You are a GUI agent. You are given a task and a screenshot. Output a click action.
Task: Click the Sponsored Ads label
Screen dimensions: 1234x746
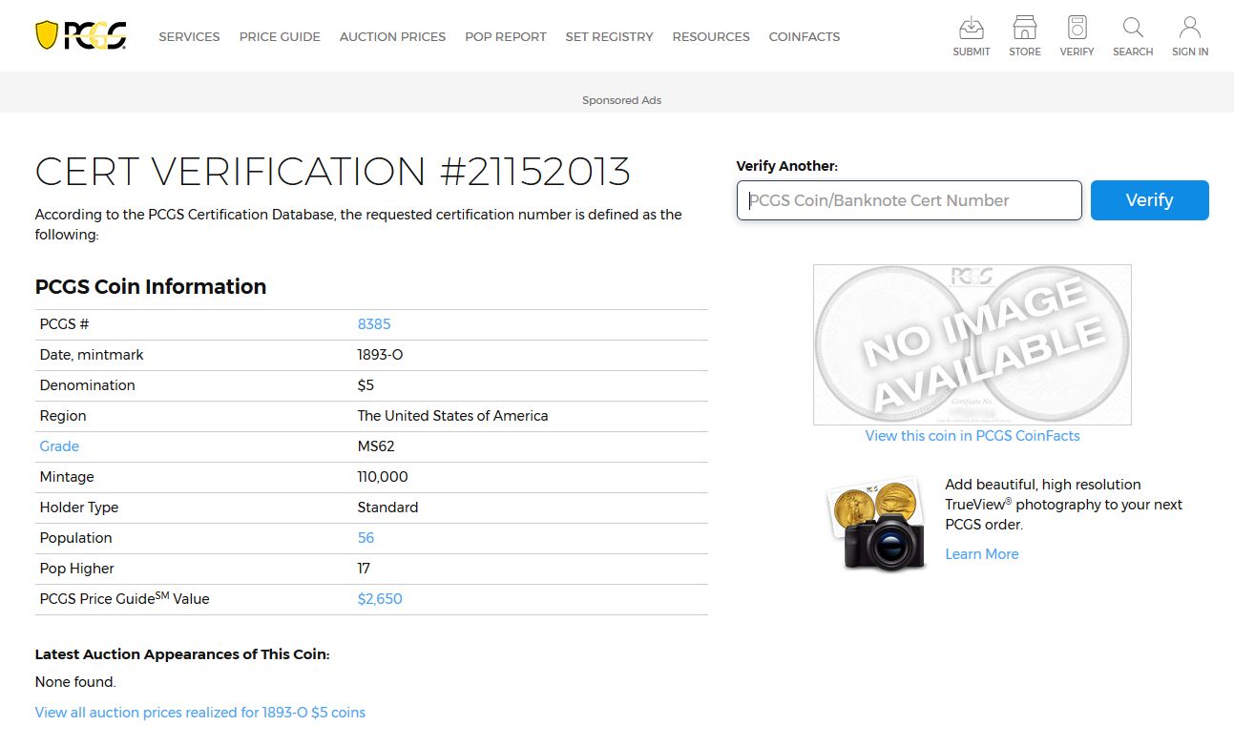click(621, 100)
